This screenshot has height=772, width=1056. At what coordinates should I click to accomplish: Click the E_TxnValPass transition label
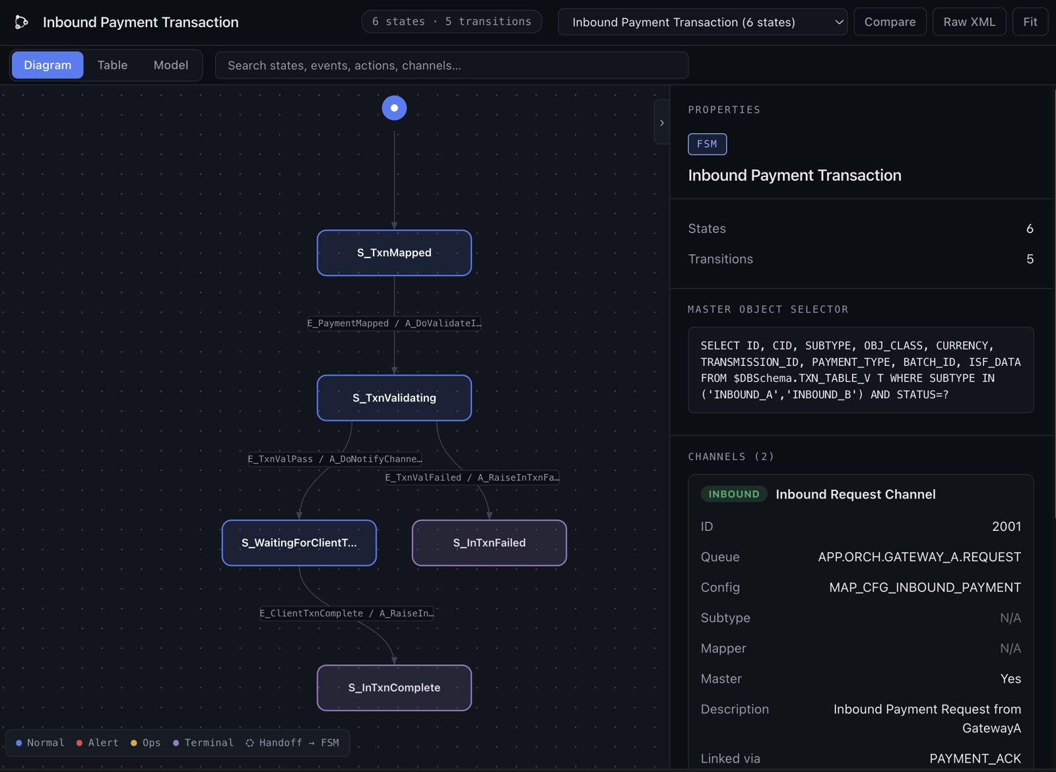(x=335, y=459)
